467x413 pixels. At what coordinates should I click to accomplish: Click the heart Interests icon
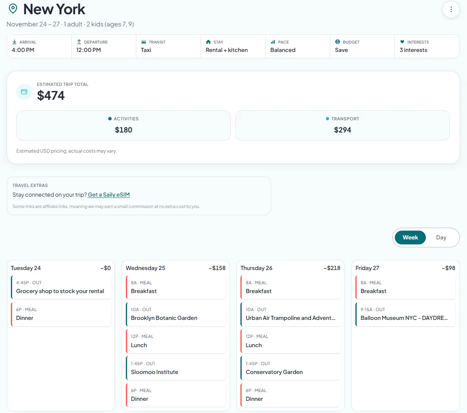402,42
